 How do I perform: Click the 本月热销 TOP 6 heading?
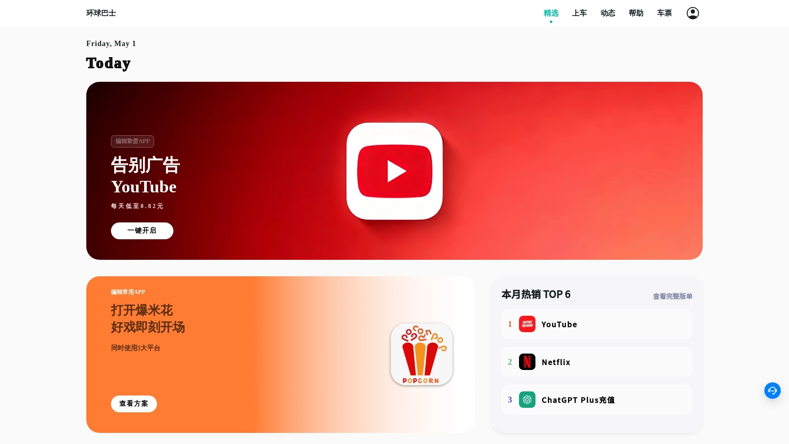click(x=536, y=294)
